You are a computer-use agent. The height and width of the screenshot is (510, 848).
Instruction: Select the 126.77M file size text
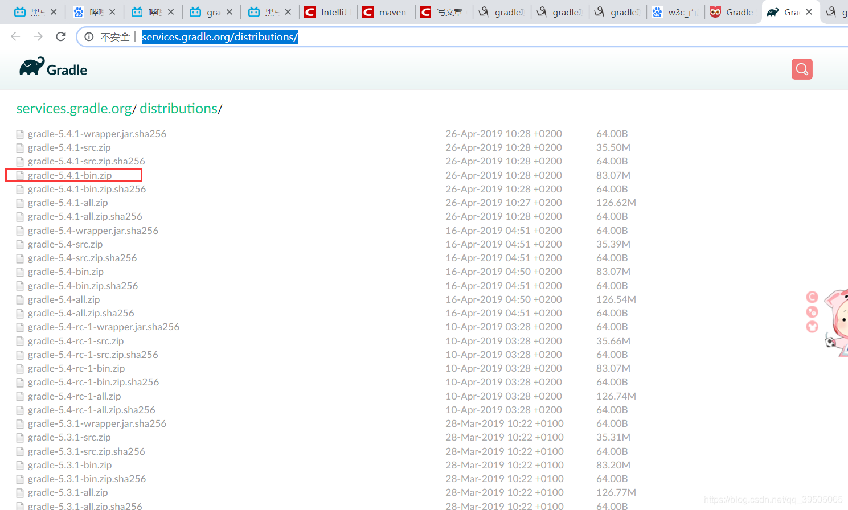click(x=616, y=493)
